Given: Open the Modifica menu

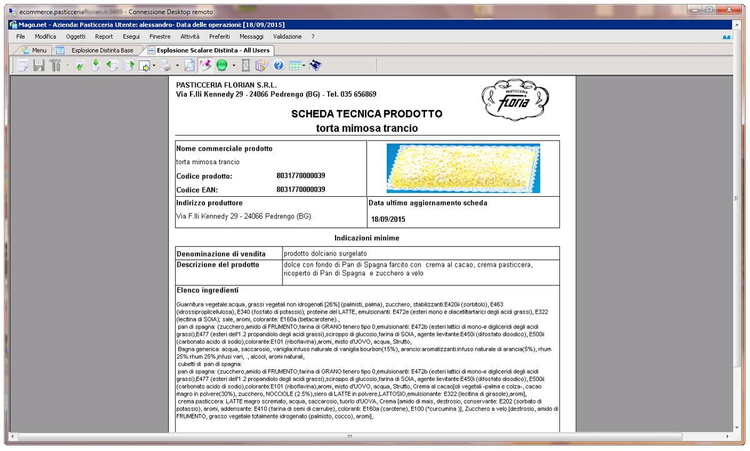Looking at the screenshot, I should [45, 37].
